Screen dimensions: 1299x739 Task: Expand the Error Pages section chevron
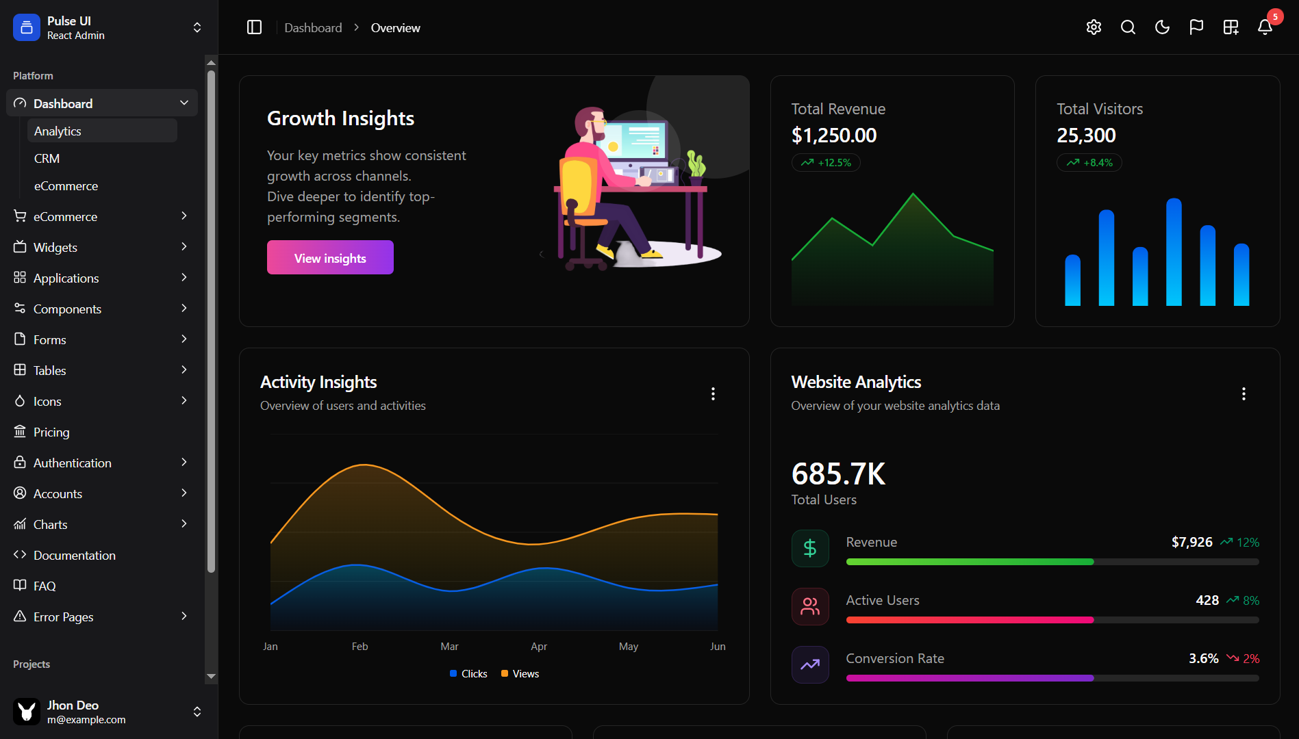tap(184, 616)
